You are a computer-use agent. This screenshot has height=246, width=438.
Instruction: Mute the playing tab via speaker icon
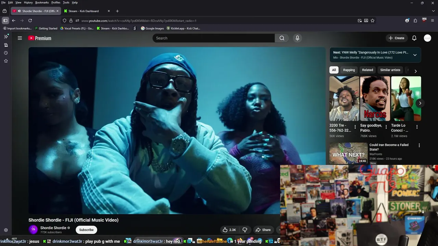[x=20, y=11]
